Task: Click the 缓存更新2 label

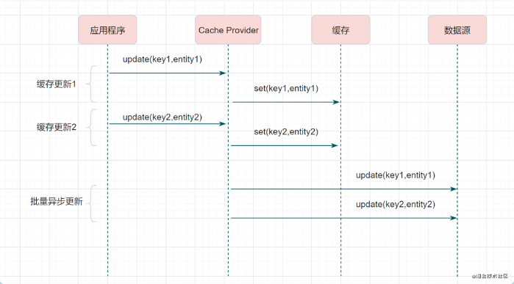Action: [x=57, y=127]
